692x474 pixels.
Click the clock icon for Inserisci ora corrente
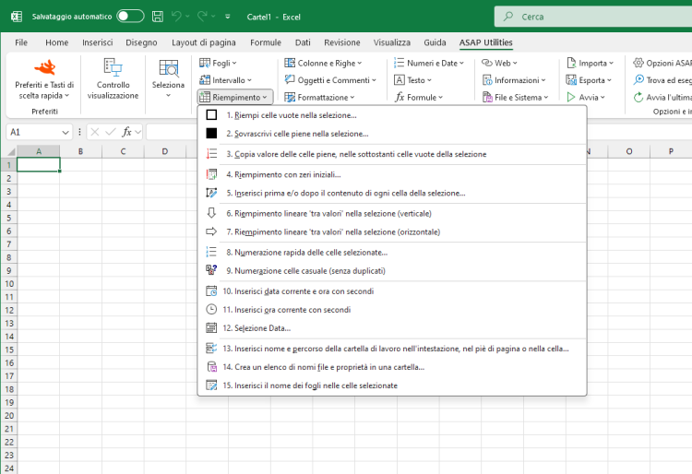pyautogui.click(x=211, y=310)
